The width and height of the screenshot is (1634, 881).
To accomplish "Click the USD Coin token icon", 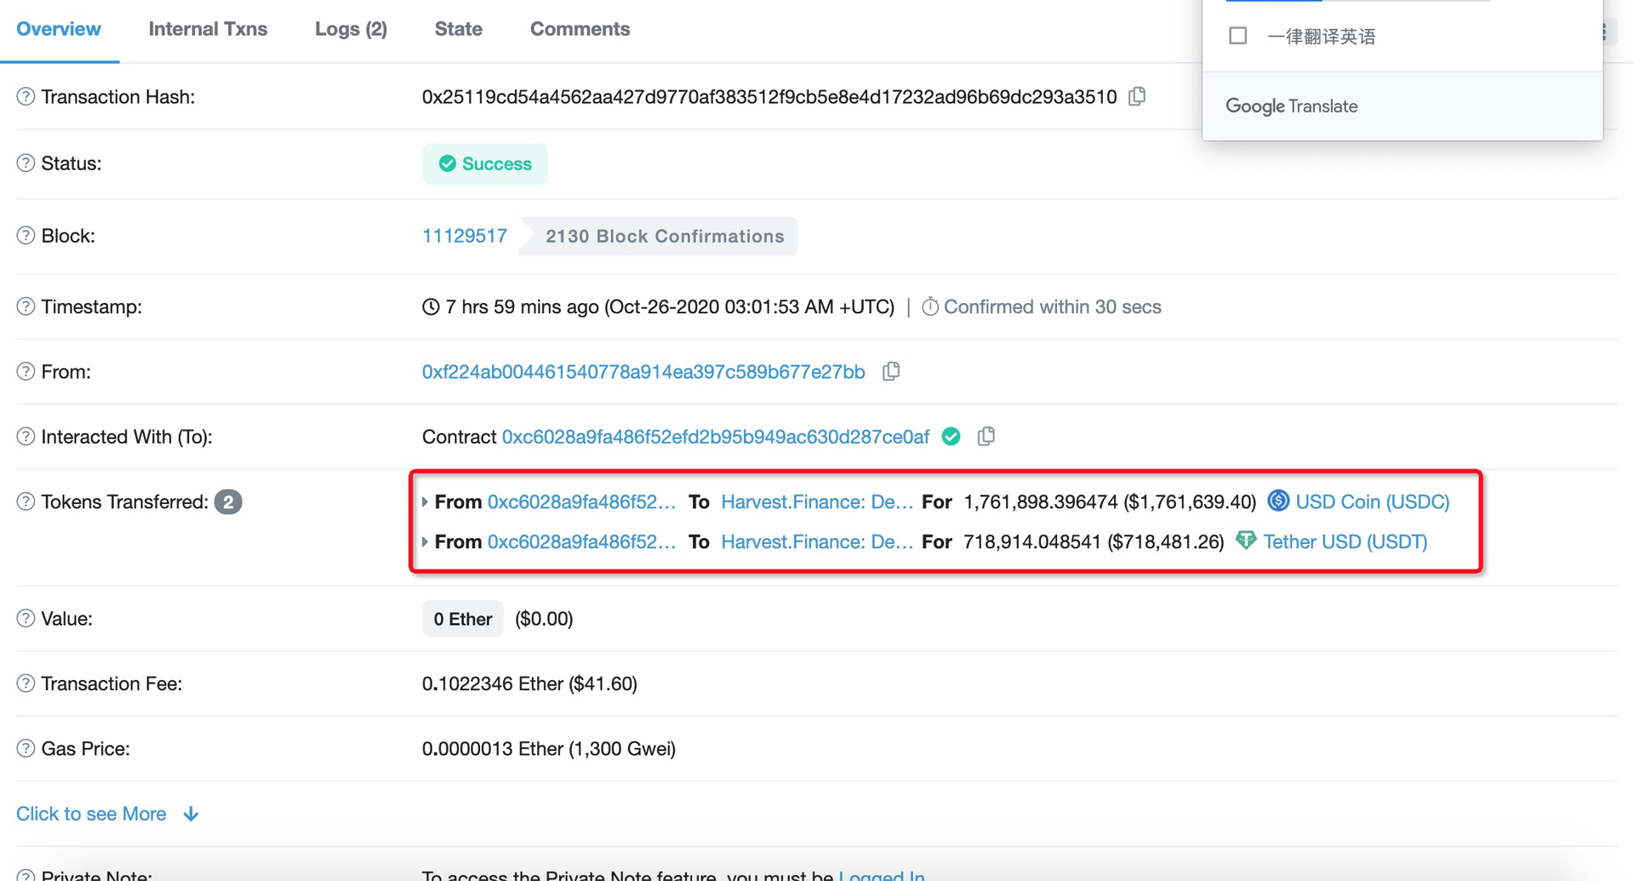I will point(1278,501).
